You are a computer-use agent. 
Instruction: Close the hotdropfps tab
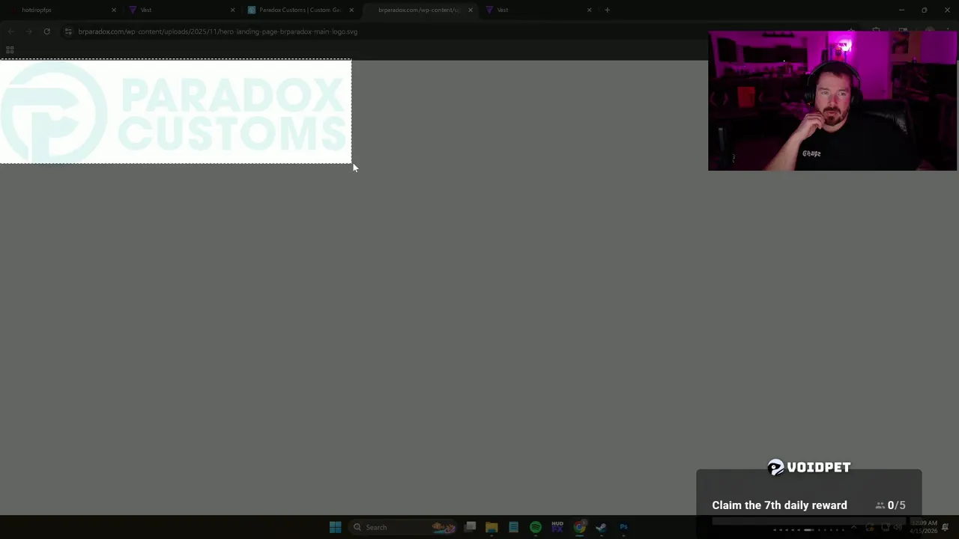coord(114,10)
